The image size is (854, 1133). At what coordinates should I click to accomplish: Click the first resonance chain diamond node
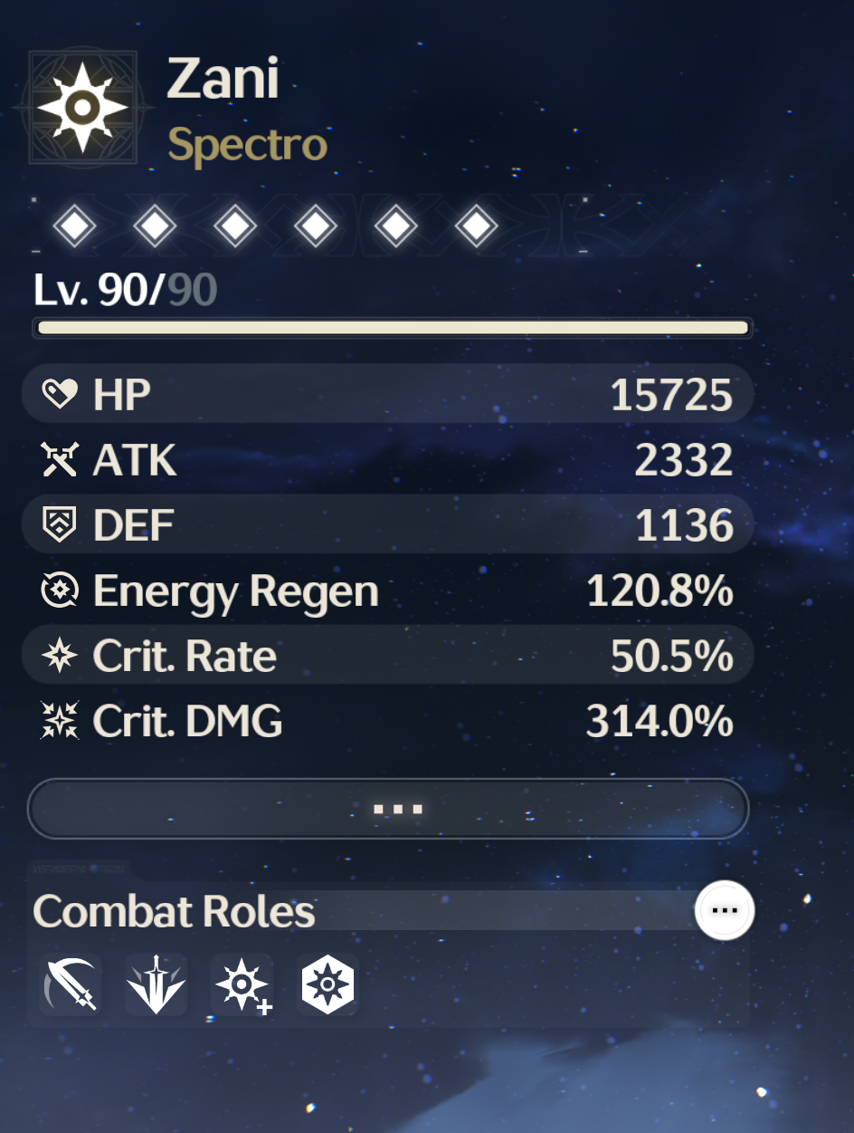point(74,225)
